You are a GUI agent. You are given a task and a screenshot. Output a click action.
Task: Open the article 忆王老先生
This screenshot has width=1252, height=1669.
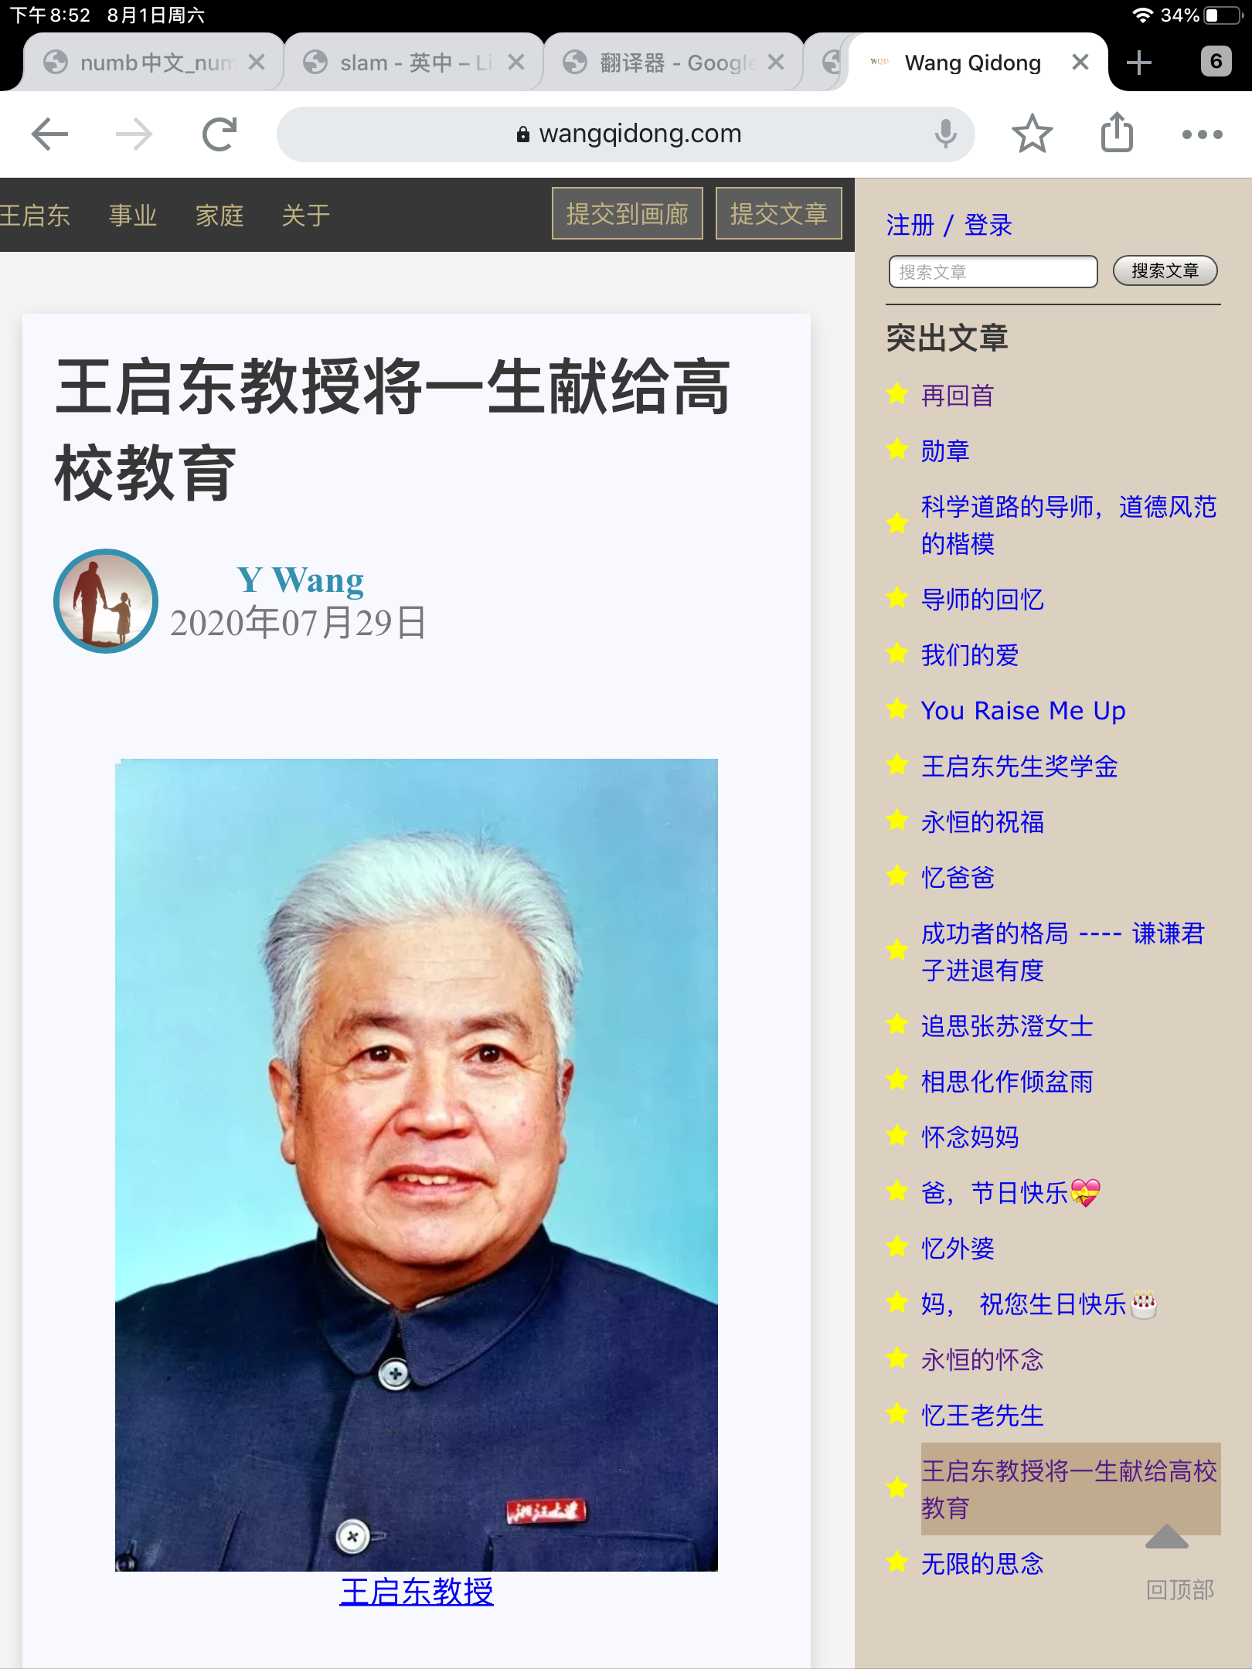982,1416
